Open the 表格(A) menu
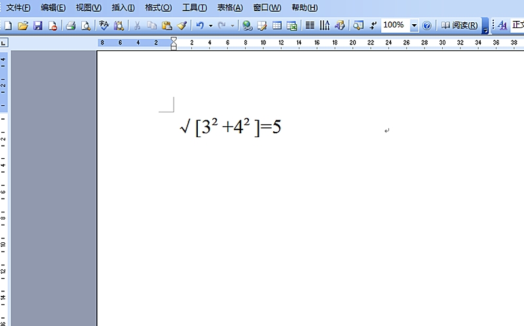 230,8
